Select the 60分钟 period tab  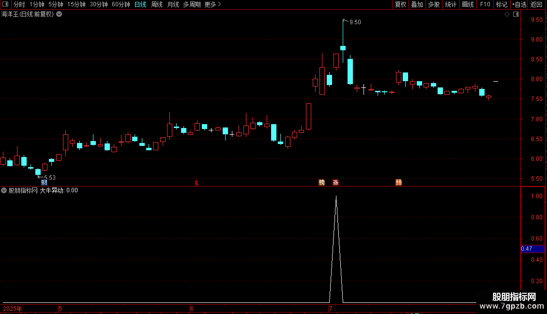pyautogui.click(x=121, y=4)
